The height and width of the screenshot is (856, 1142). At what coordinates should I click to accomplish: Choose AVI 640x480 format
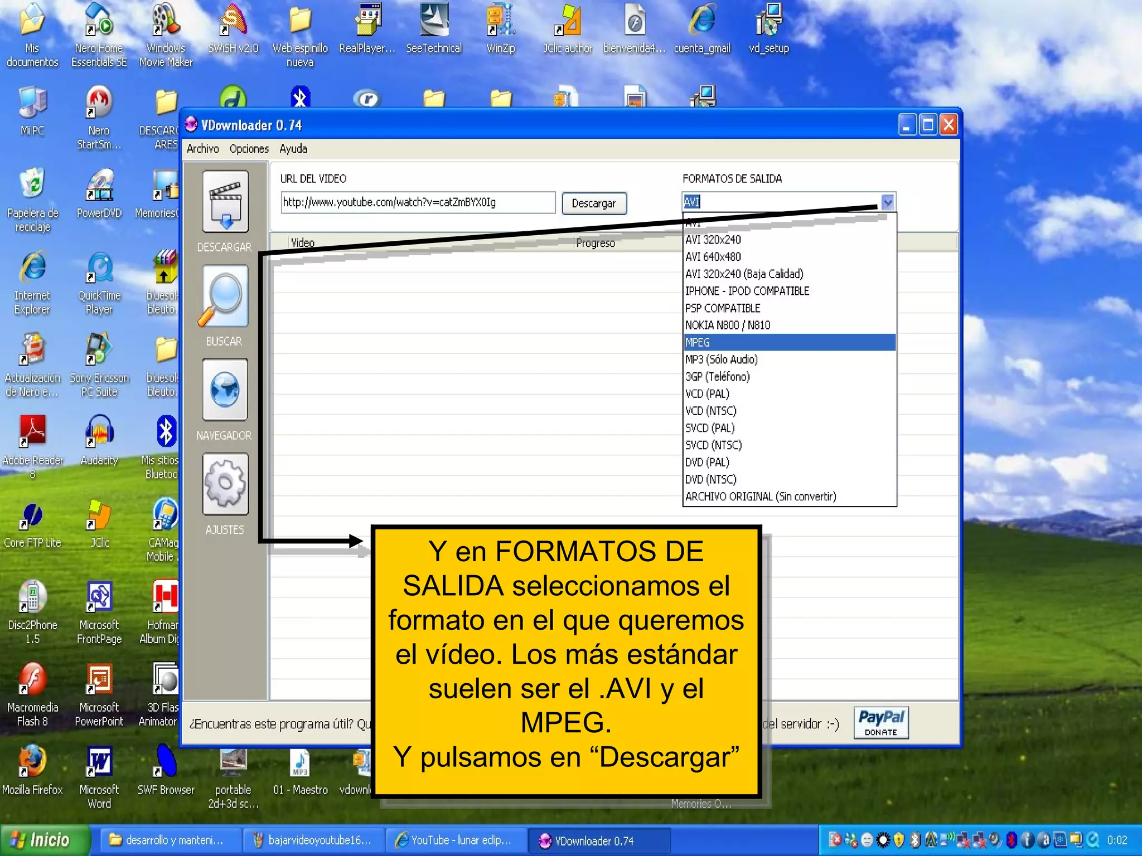[x=790, y=256]
